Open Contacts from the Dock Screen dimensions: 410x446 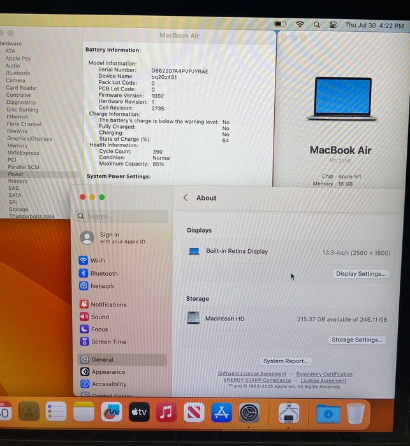29,411
